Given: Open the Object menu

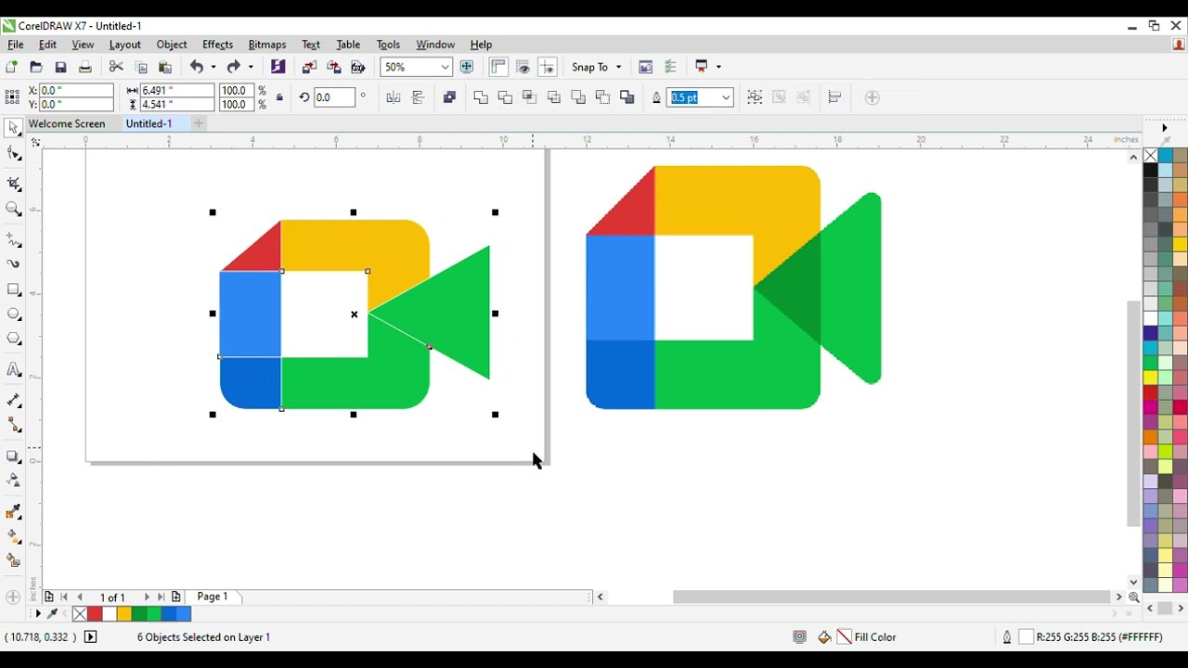Looking at the screenshot, I should (x=172, y=45).
